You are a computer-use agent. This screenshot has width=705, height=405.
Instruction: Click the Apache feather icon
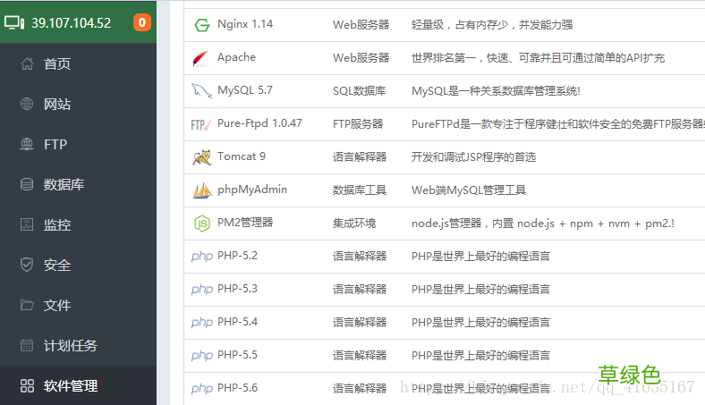coord(201,58)
